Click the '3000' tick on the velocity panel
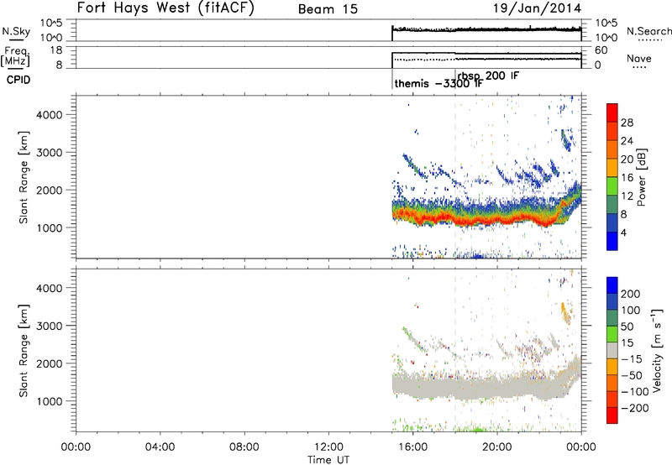The width and height of the screenshot is (672, 465). point(50,326)
